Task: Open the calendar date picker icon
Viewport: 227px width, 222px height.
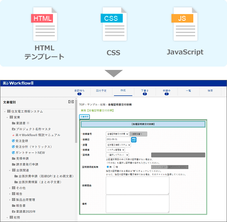Action: [x=134, y=140]
